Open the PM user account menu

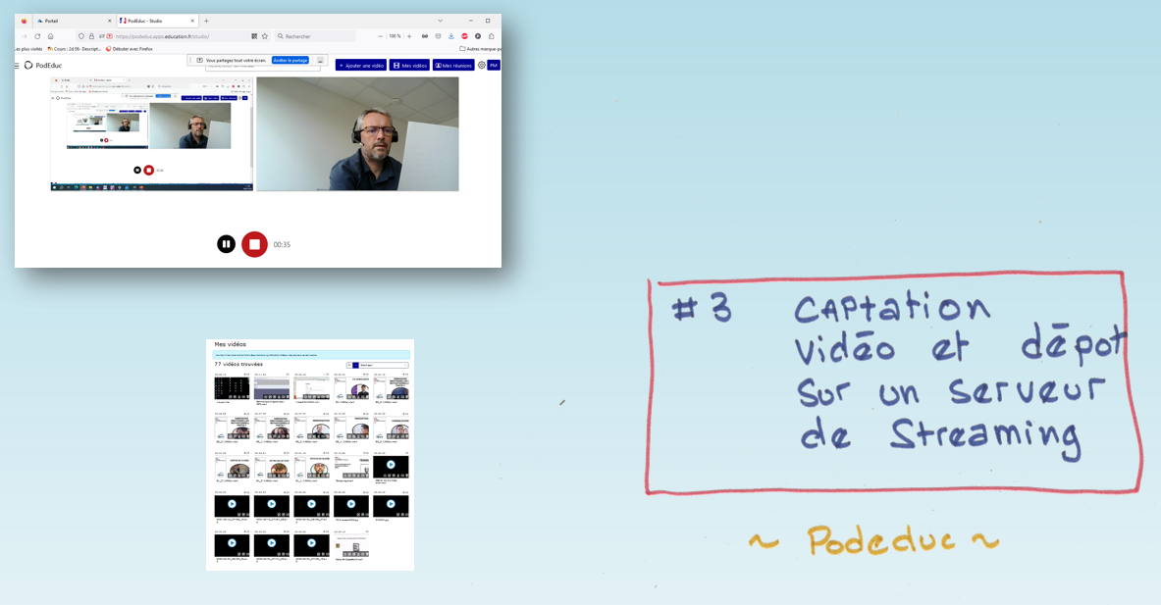495,66
